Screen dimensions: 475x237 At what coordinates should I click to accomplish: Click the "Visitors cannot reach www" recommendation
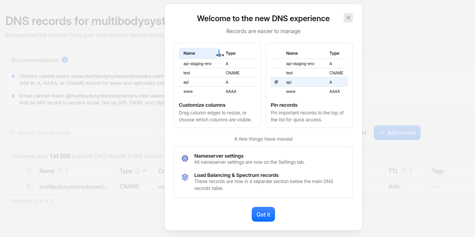point(91,76)
